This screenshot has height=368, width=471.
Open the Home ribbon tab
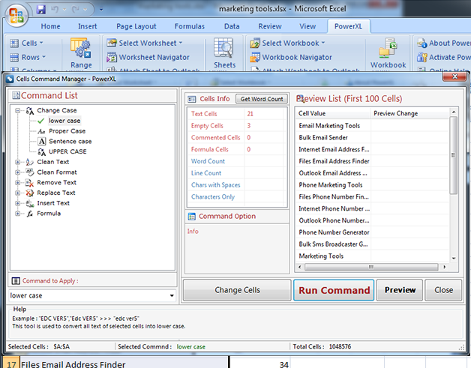(x=50, y=26)
